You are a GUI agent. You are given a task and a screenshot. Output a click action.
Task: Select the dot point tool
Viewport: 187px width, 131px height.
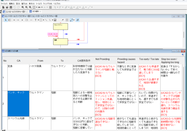pyautogui.click(x=22, y=20)
